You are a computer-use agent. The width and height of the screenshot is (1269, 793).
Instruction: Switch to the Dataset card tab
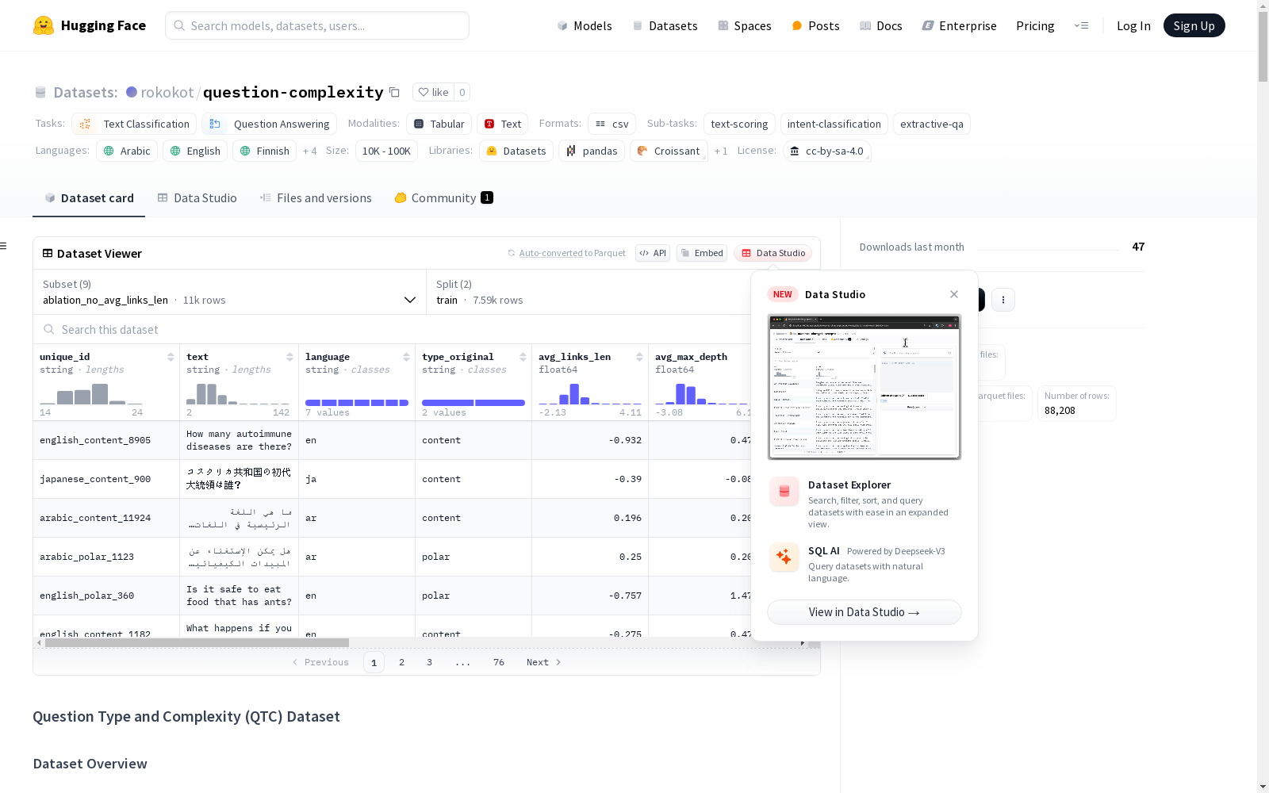(x=89, y=197)
